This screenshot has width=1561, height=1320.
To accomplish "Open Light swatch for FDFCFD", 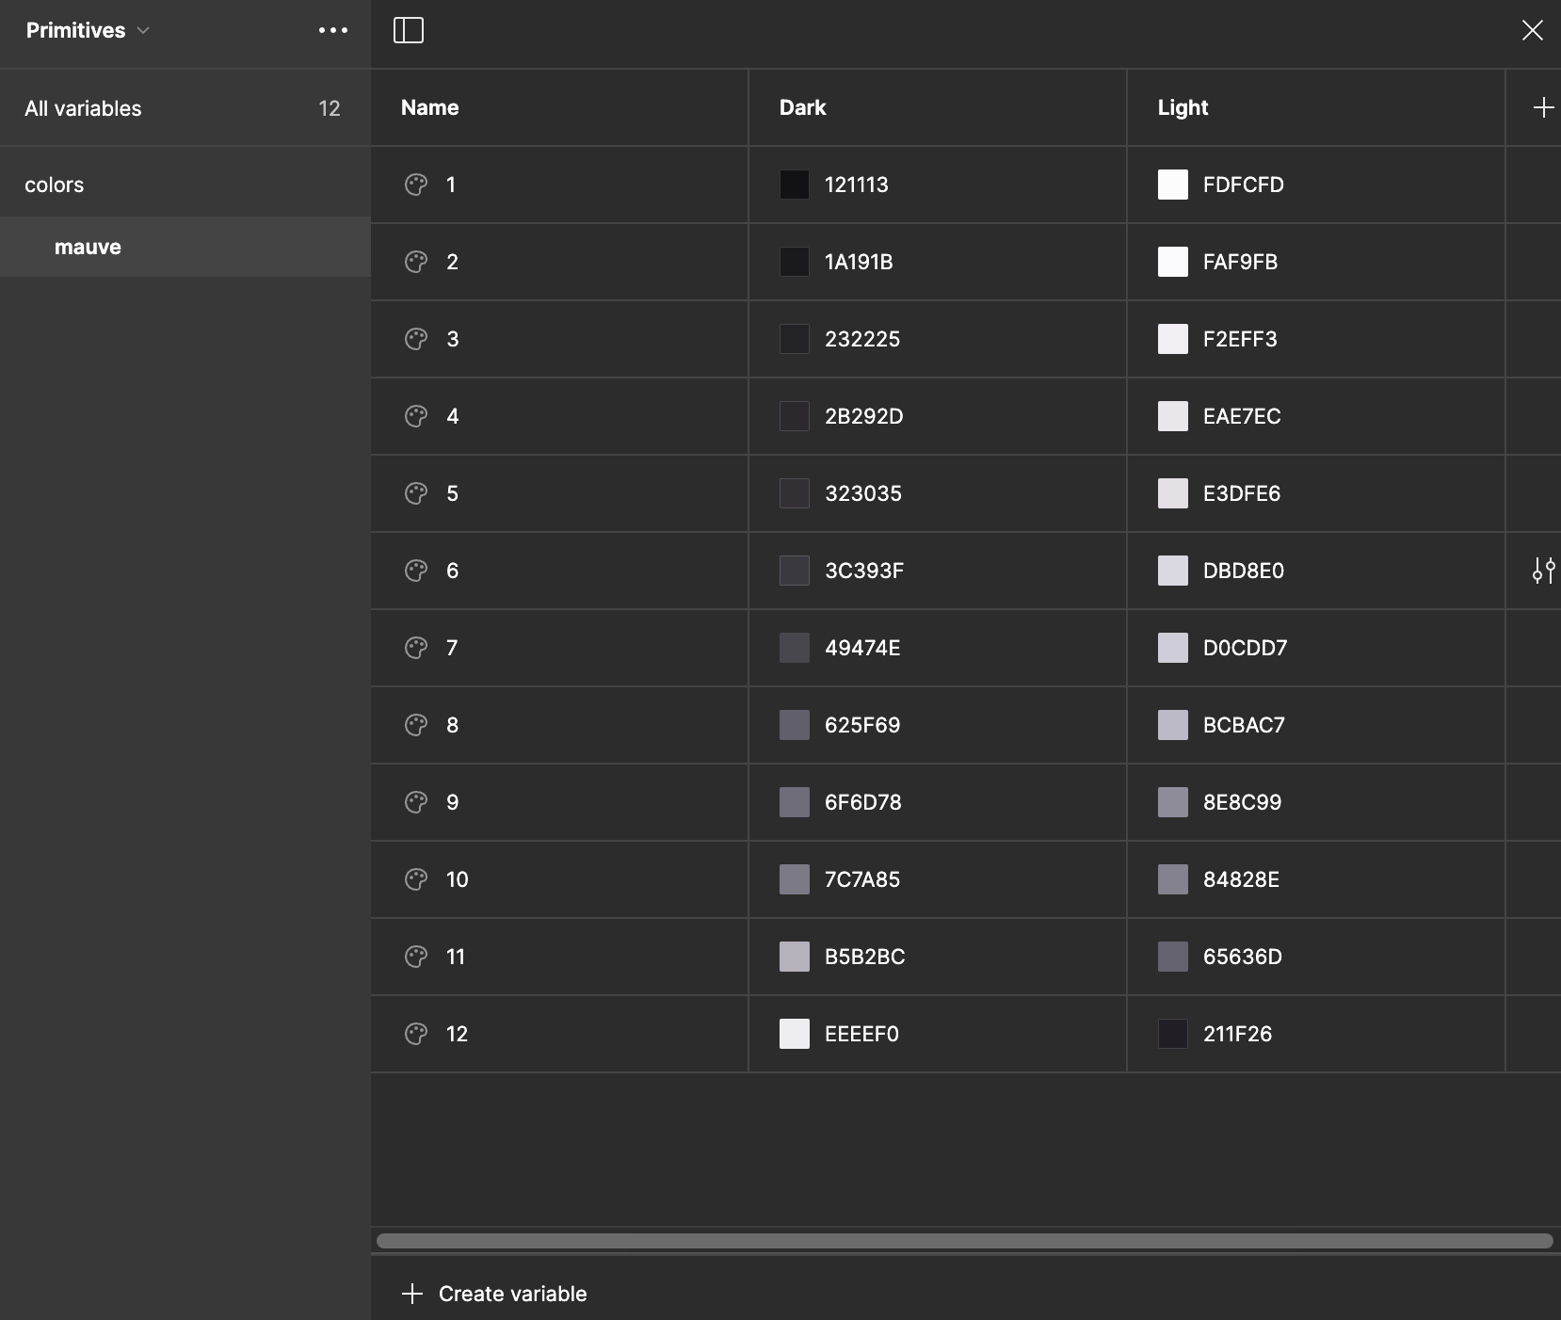I will coord(1173,185).
